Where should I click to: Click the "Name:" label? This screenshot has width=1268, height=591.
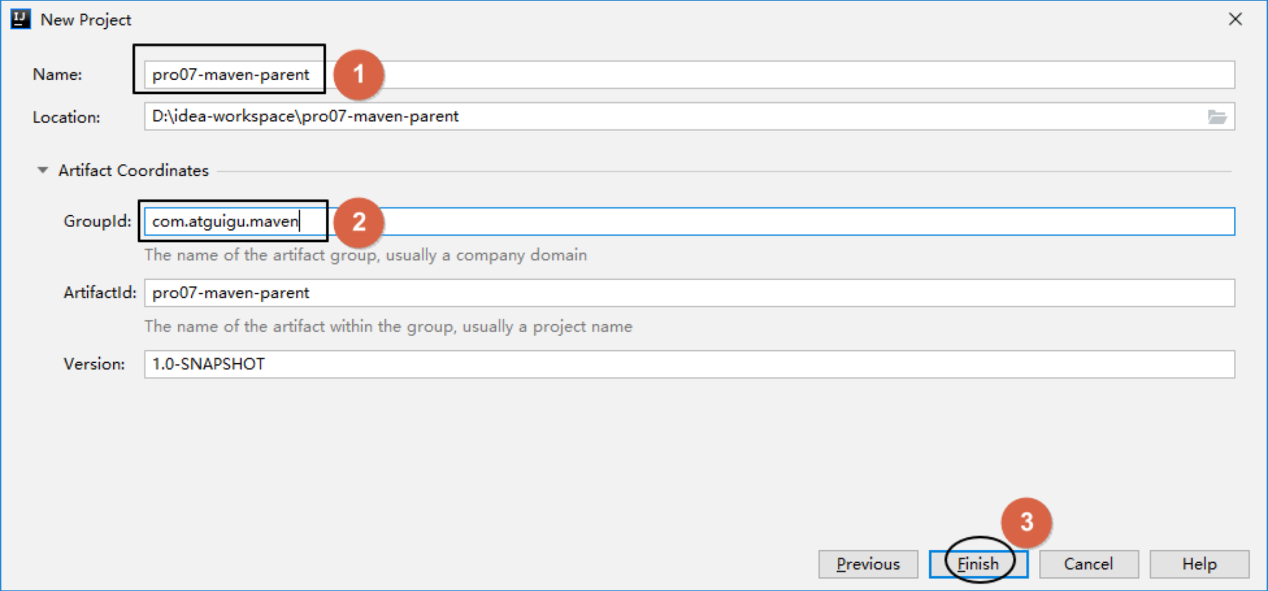[x=57, y=75]
